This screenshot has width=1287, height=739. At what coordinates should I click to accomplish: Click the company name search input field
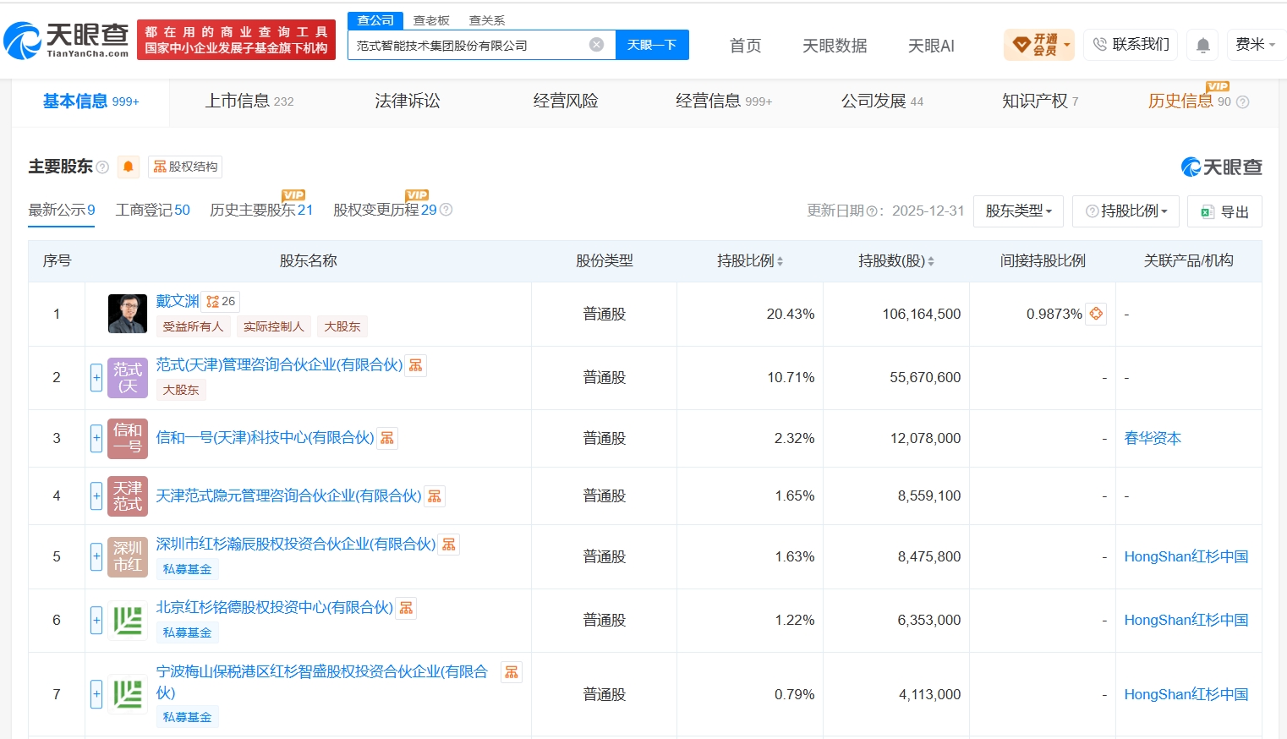(x=469, y=46)
